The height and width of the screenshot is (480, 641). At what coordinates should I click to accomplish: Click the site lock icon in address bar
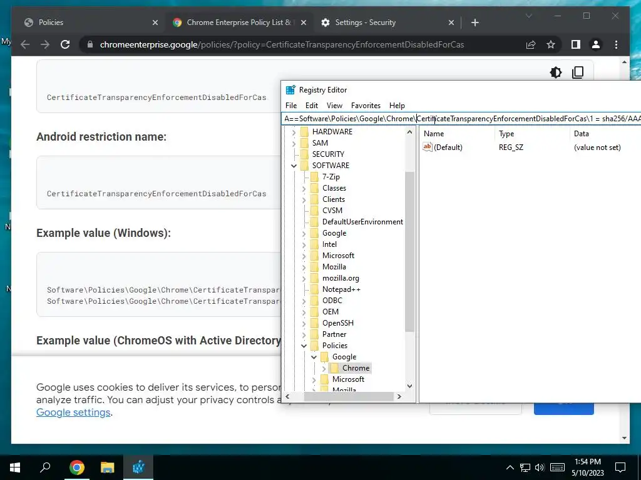pos(90,44)
